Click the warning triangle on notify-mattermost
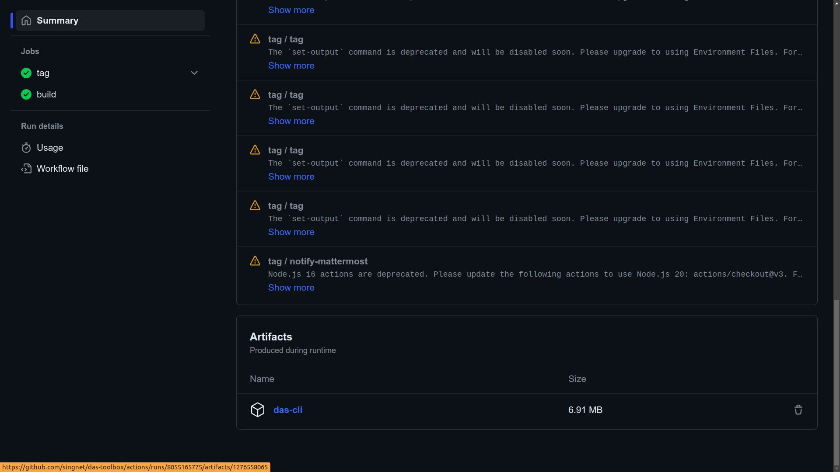The width and height of the screenshot is (840, 472). coord(255,261)
